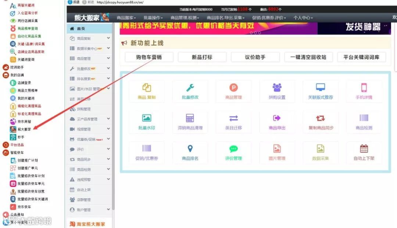
Task: Expand the 平台选品 tree group
Action: pos(6,145)
